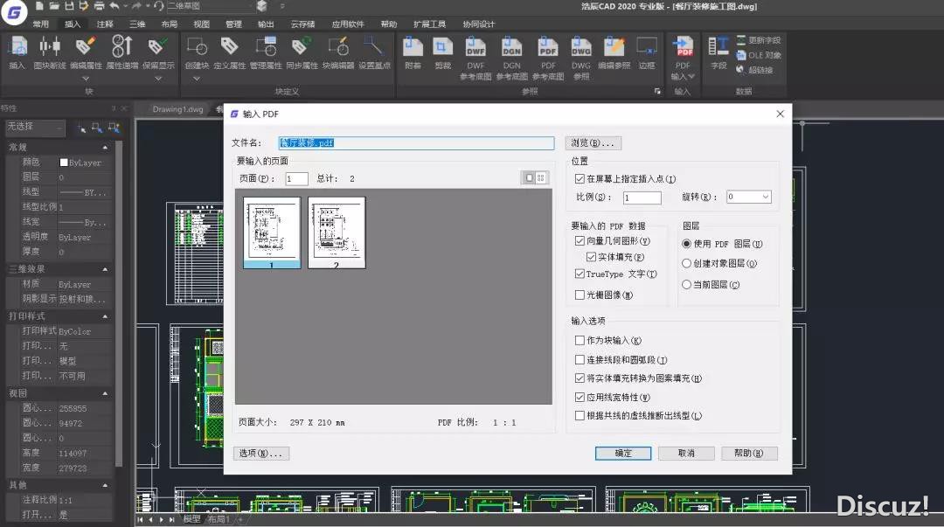The width and height of the screenshot is (944, 527).
Task: Select PDF page 2 thumbnail
Action: tap(337, 232)
